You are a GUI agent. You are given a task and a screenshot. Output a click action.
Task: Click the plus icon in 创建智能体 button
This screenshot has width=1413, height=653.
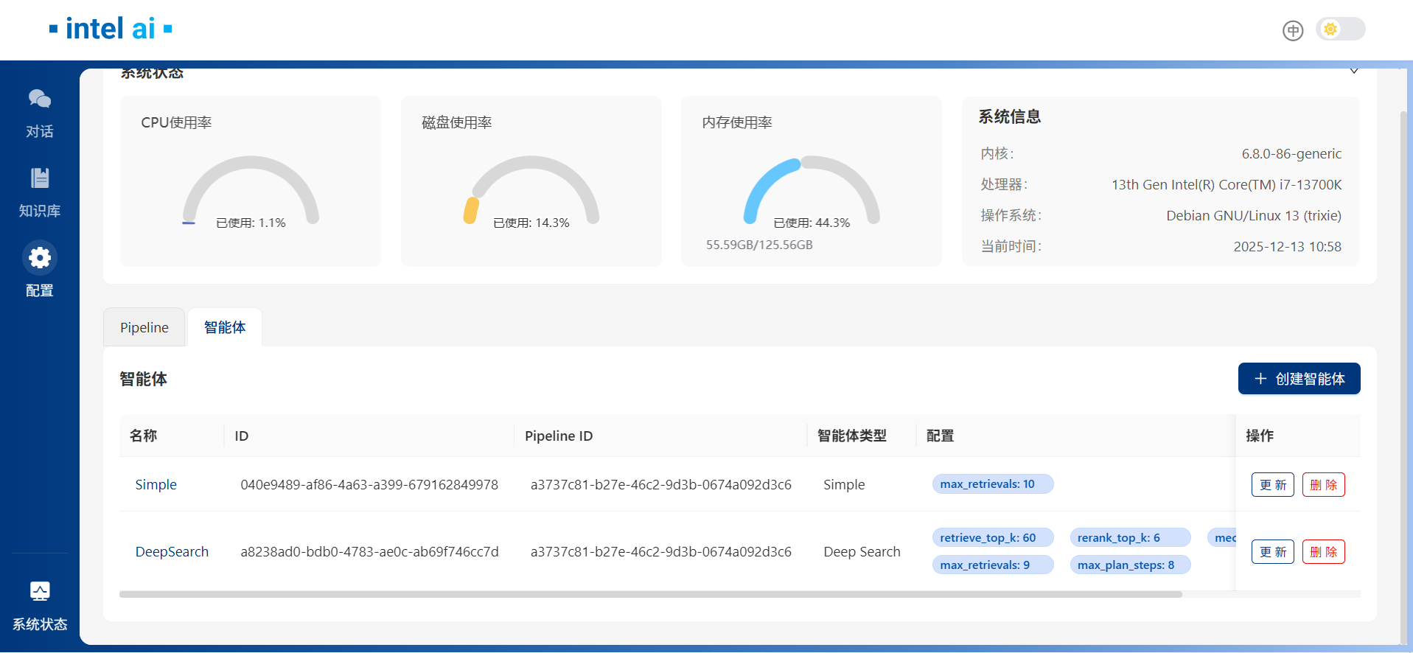[x=1260, y=379]
